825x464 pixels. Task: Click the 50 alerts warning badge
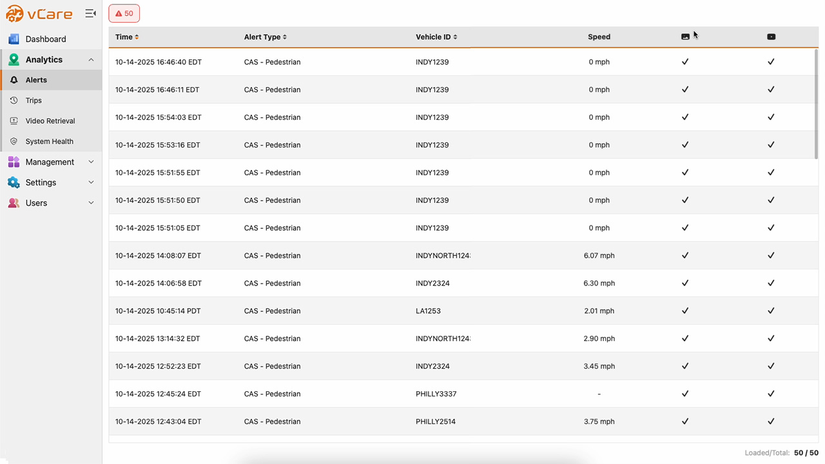pos(124,13)
